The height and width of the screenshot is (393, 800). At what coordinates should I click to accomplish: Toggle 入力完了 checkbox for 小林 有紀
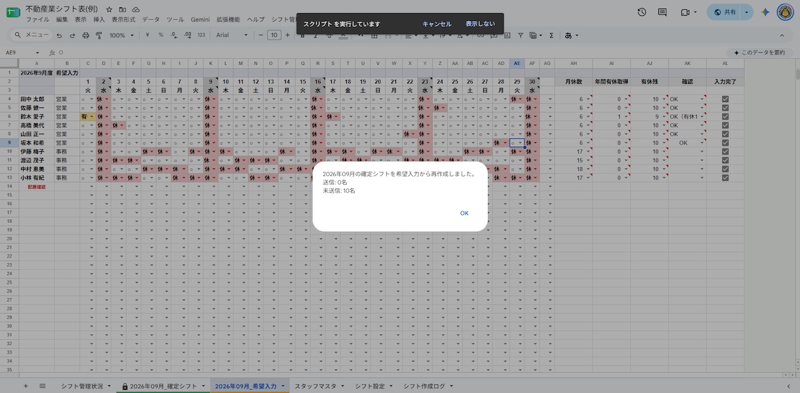[x=725, y=178]
